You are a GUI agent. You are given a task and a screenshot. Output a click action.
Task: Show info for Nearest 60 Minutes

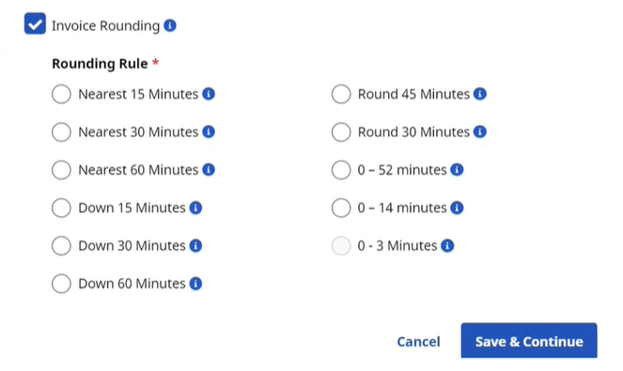click(209, 170)
